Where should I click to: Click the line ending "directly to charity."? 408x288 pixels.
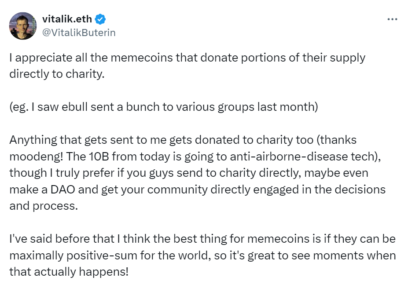57,74
